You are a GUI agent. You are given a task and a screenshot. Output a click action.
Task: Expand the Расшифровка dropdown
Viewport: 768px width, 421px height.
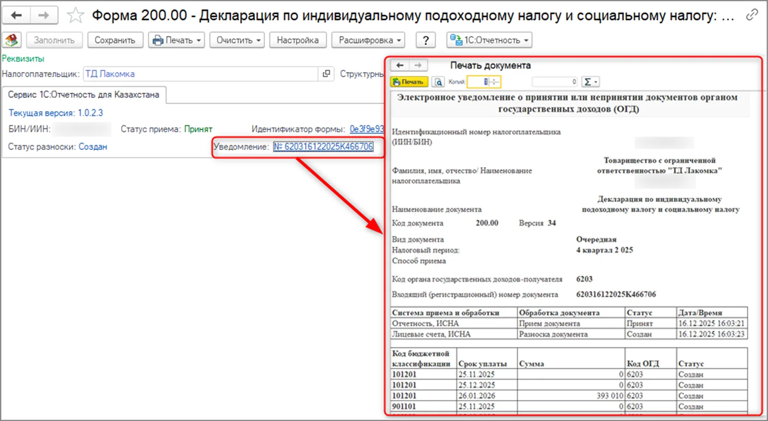[x=369, y=40]
